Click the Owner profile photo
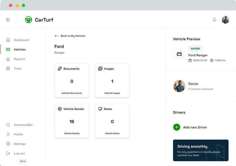 pyautogui.click(x=179, y=86)
